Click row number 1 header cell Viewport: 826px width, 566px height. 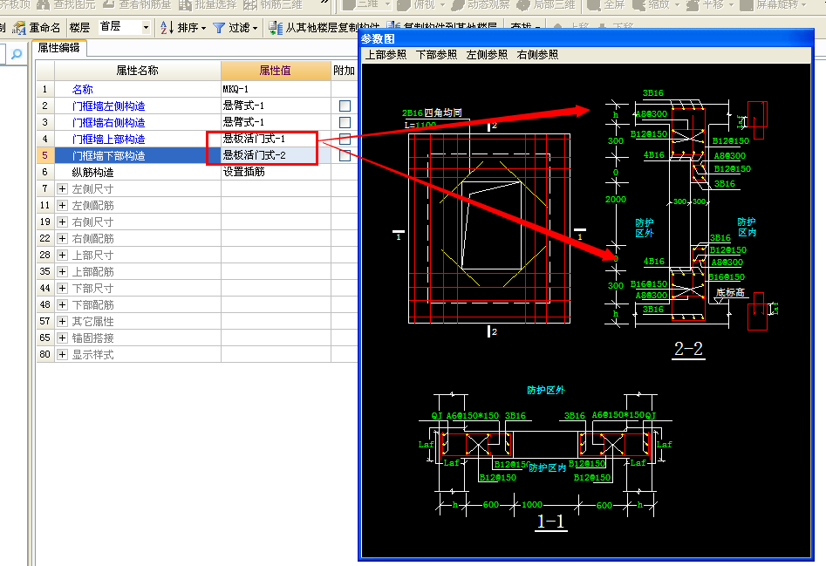pyautogui.click(x=44, y=90)
